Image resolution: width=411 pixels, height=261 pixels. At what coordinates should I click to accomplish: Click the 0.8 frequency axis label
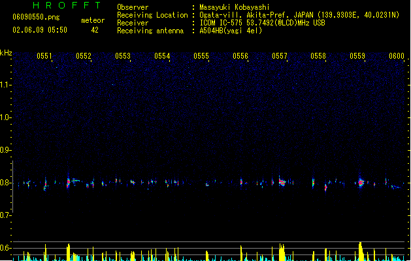coord(6,183)
